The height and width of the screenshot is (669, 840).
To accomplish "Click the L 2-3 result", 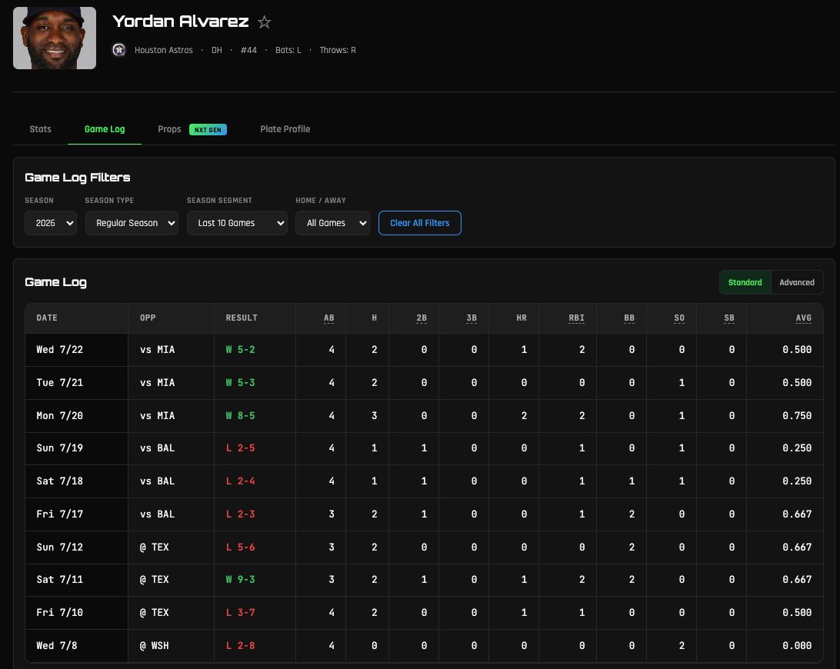I will click(x=241, y=514).
